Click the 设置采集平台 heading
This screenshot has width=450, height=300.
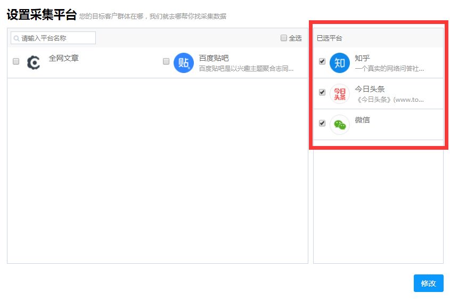pos(42,14)
